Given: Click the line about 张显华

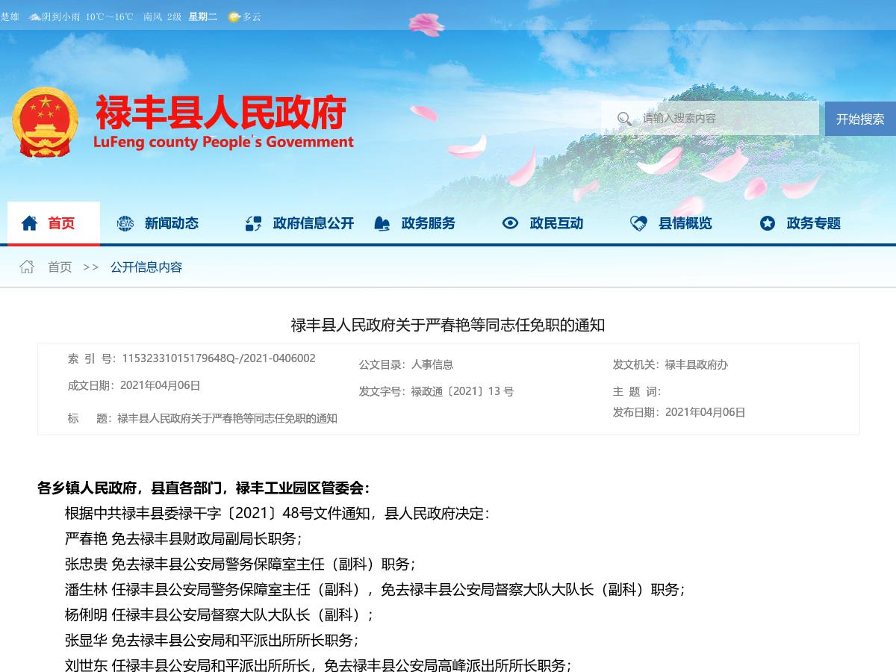Looking at the screenshot, I should (x=212, y=641).
